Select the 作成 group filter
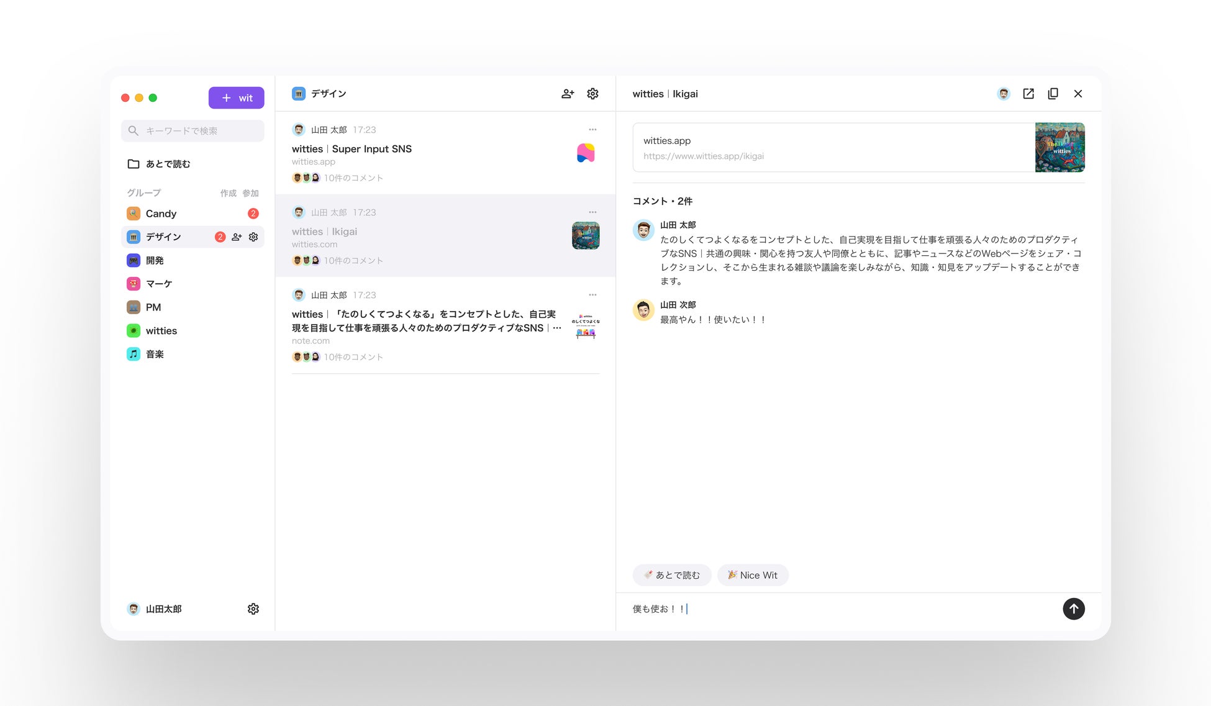The height and width of the screenshot is (706, 1211). pos(228,193)
